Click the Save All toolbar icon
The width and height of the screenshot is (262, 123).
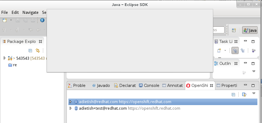click(x=26, y=20)
